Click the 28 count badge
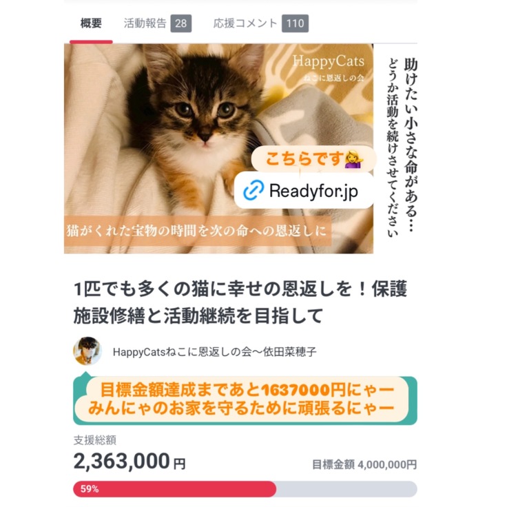The width and height of the screenshot is (507, 507). (x=180, y=23)
